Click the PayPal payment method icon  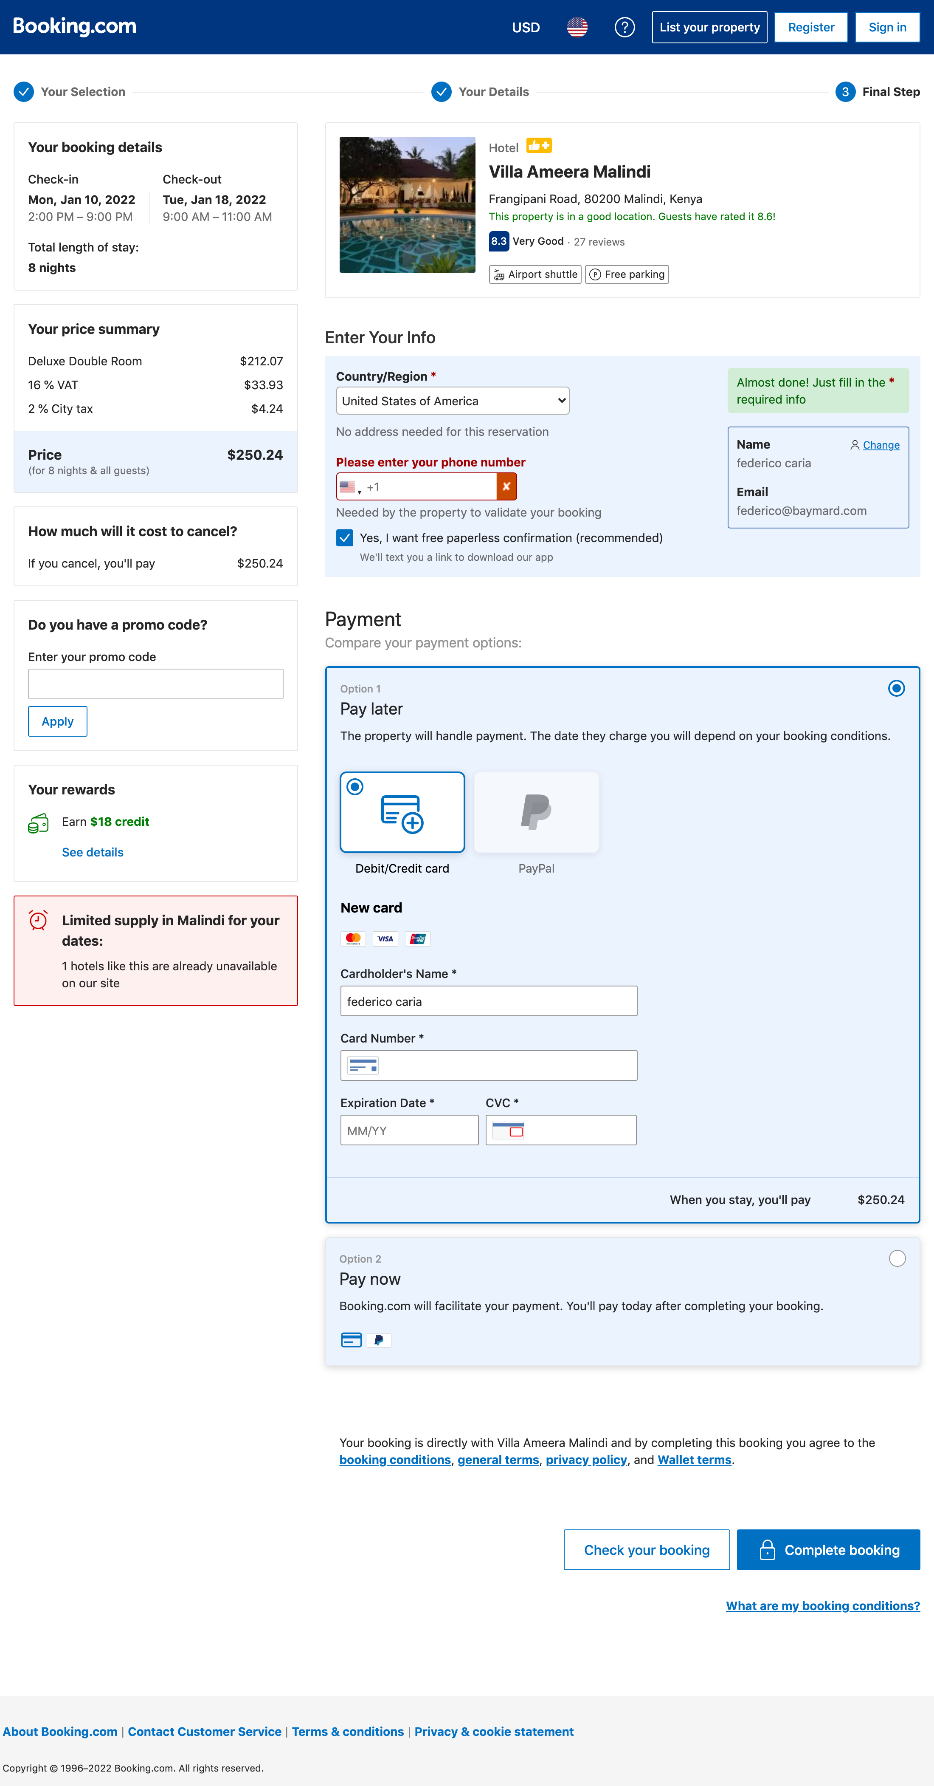536,812
